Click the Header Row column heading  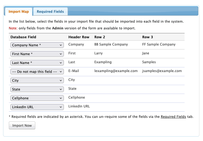pos(79,37)
